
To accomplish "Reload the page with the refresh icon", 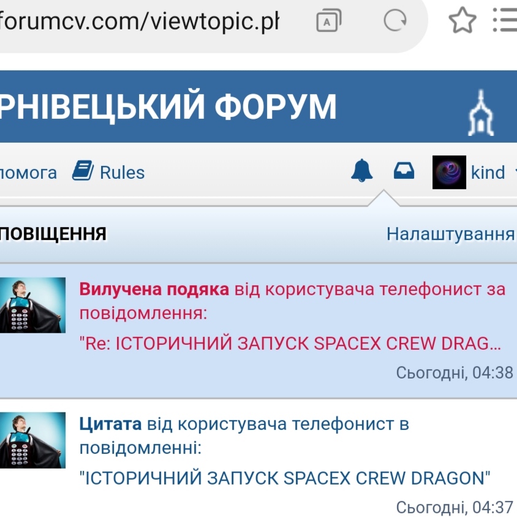I will 395,22.
